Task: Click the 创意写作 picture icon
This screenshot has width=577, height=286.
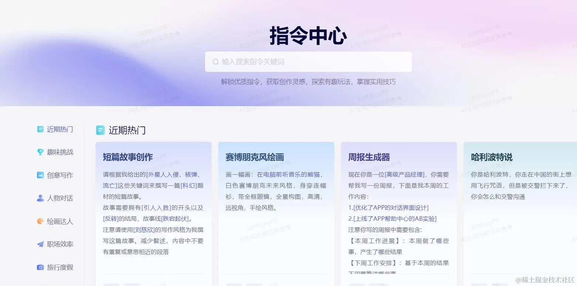Action: pyautogui.click(x=40, y=175)
